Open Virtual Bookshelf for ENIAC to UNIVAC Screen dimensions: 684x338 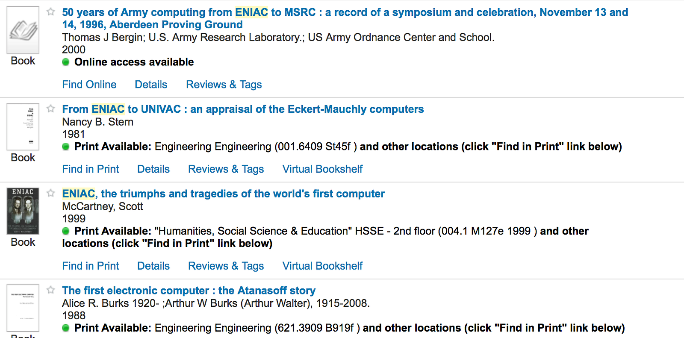[x=322, y=169]
